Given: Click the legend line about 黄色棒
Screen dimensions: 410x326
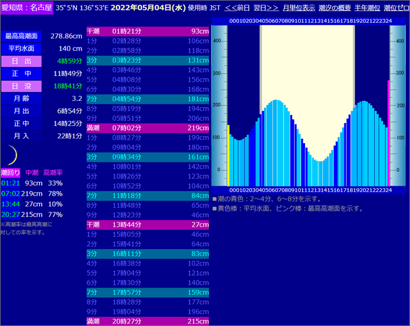Looking at the screenshot, I should coord(288,209).
